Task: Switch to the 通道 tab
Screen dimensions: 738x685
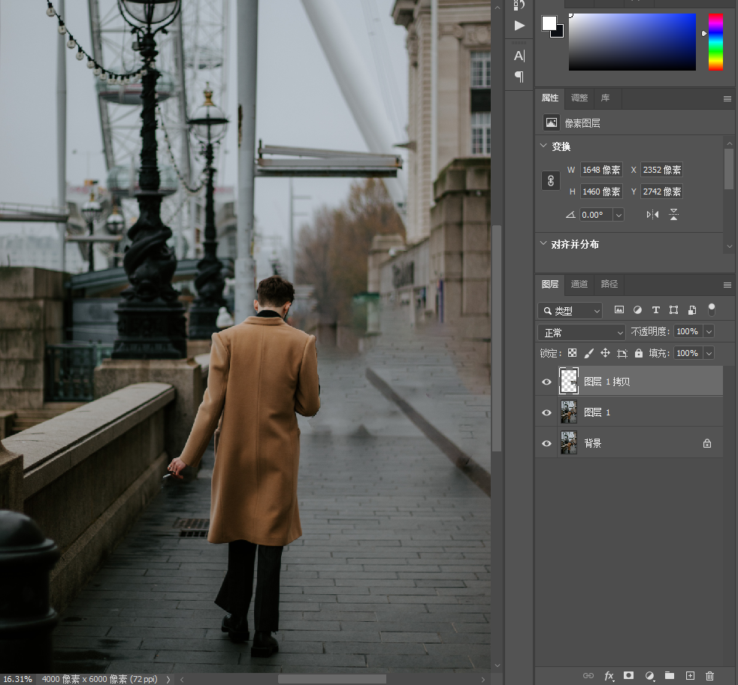Action: 579,285
